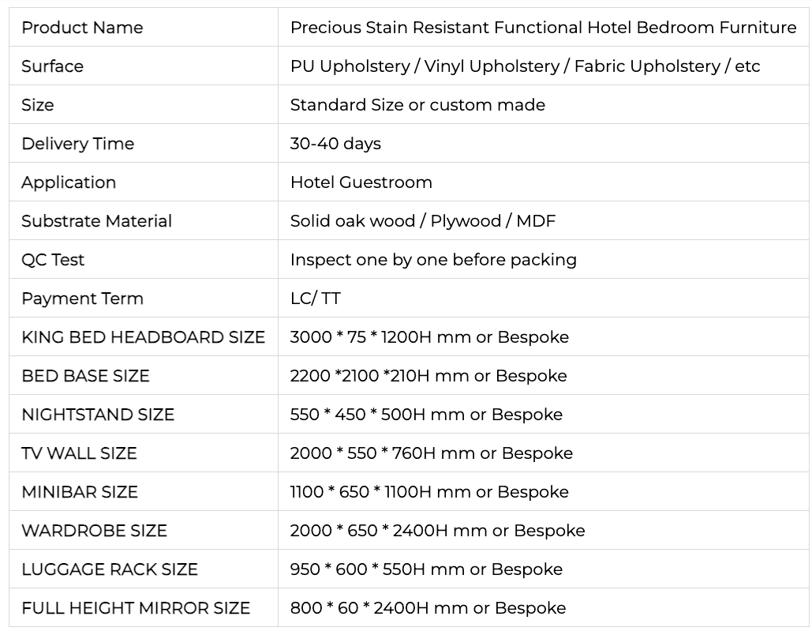Click the PU Upholstery surface description
This screenshot has width=812, height=635.
pyautogui.click(x=525, y=66)
